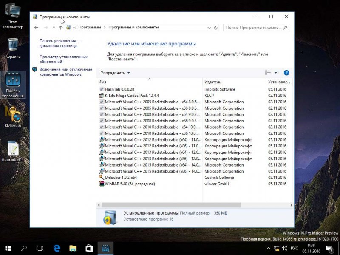Click icon of Visual C++ 2015 (x64)
The image size is (340, 255).
pyautogui.click(x=102, y=165)
